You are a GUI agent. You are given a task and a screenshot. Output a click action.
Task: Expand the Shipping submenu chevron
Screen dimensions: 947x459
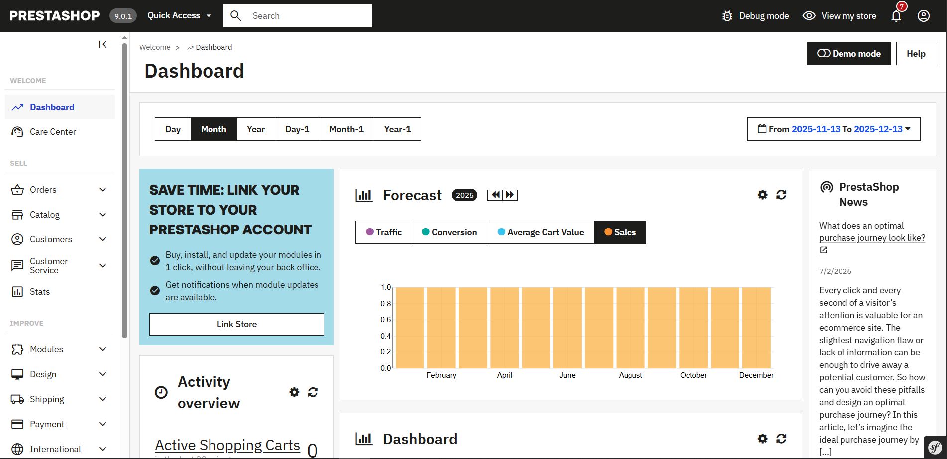[x=103, y=399]
